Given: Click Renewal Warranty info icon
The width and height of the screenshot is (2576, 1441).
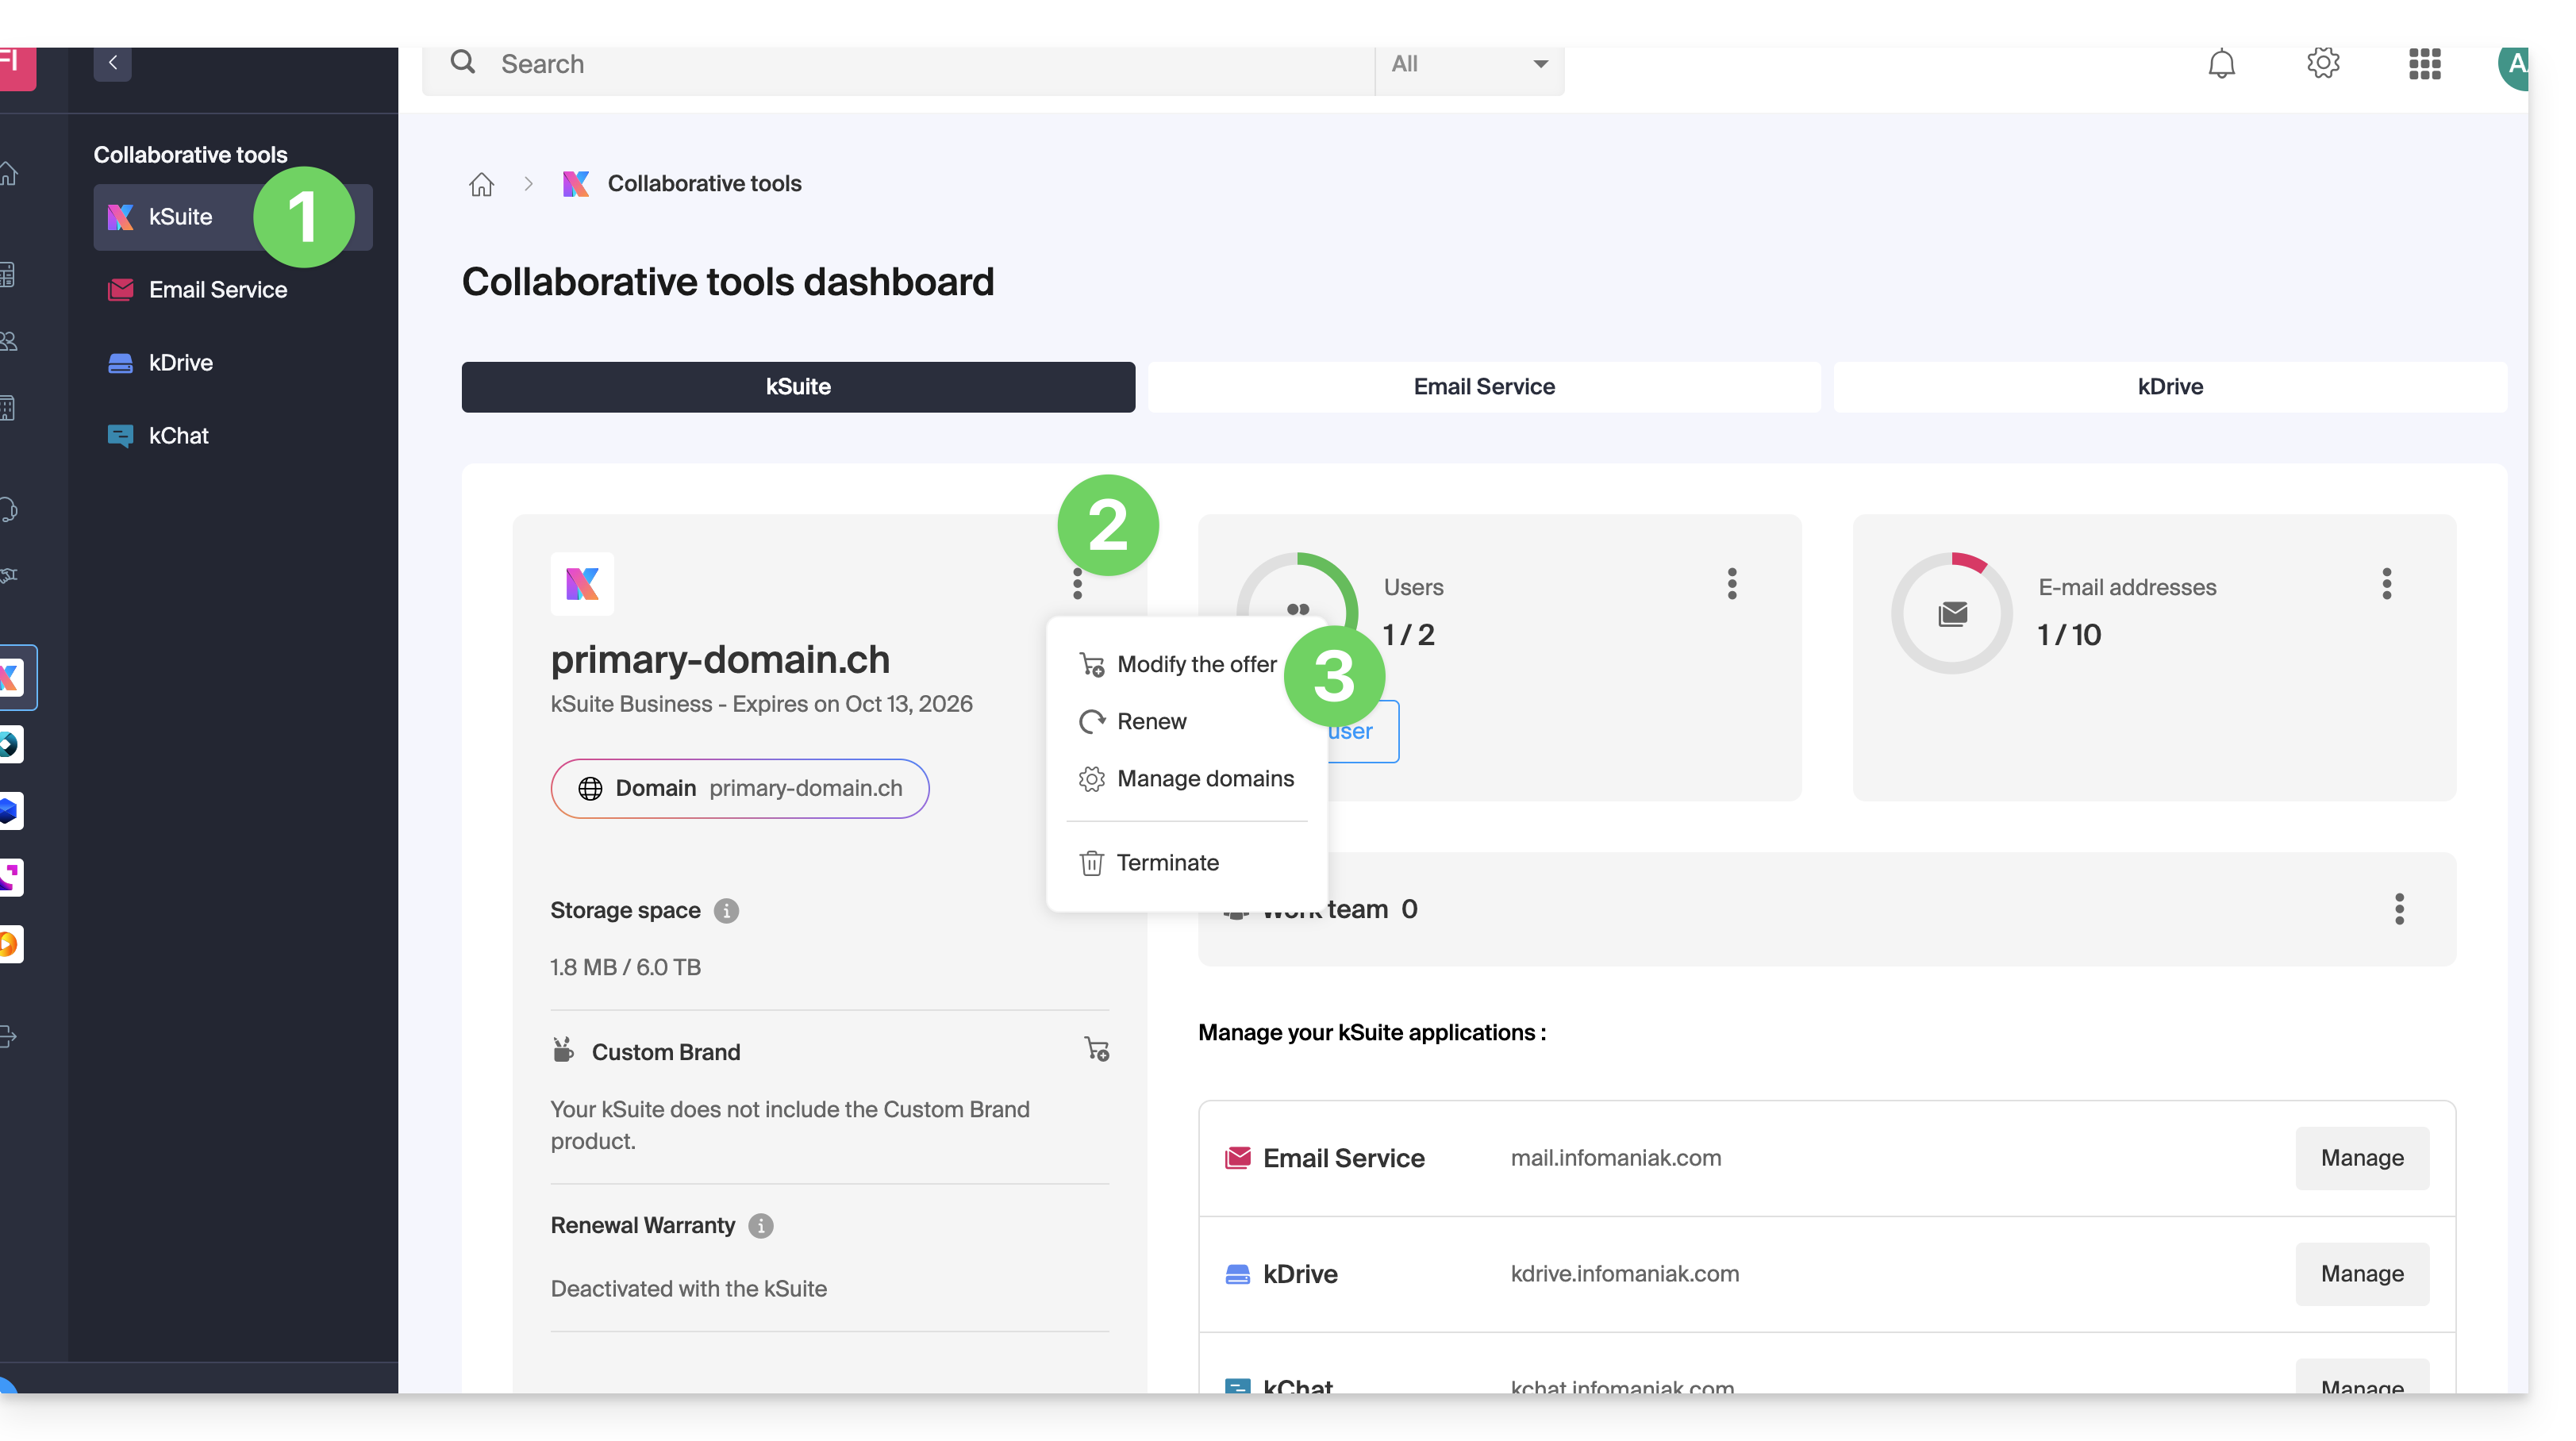Looking at the screenshot, I should (761, 1226).
